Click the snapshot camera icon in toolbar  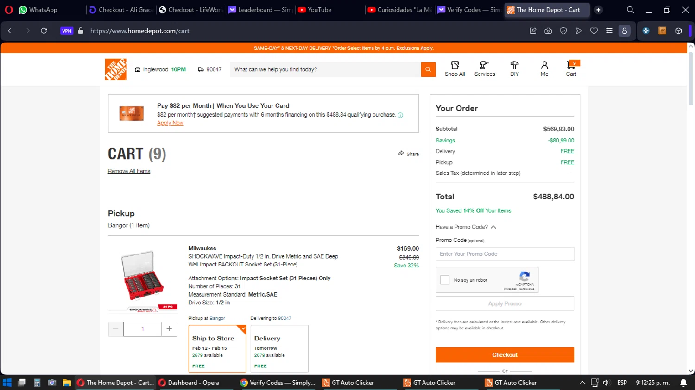click(548, 31)
